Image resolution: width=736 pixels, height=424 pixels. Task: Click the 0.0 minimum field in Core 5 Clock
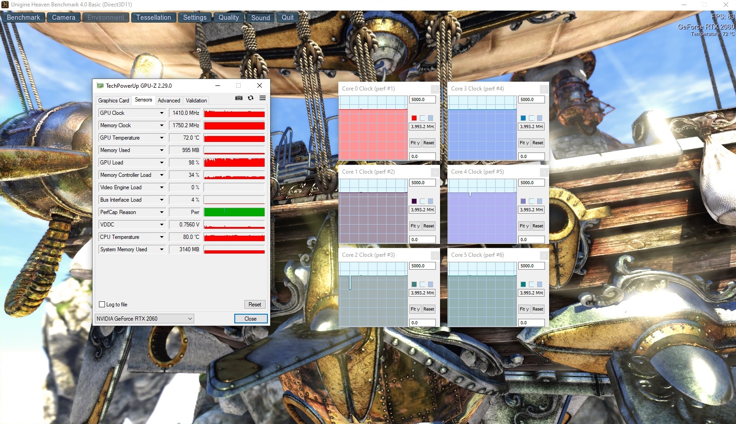coord(532,323)
